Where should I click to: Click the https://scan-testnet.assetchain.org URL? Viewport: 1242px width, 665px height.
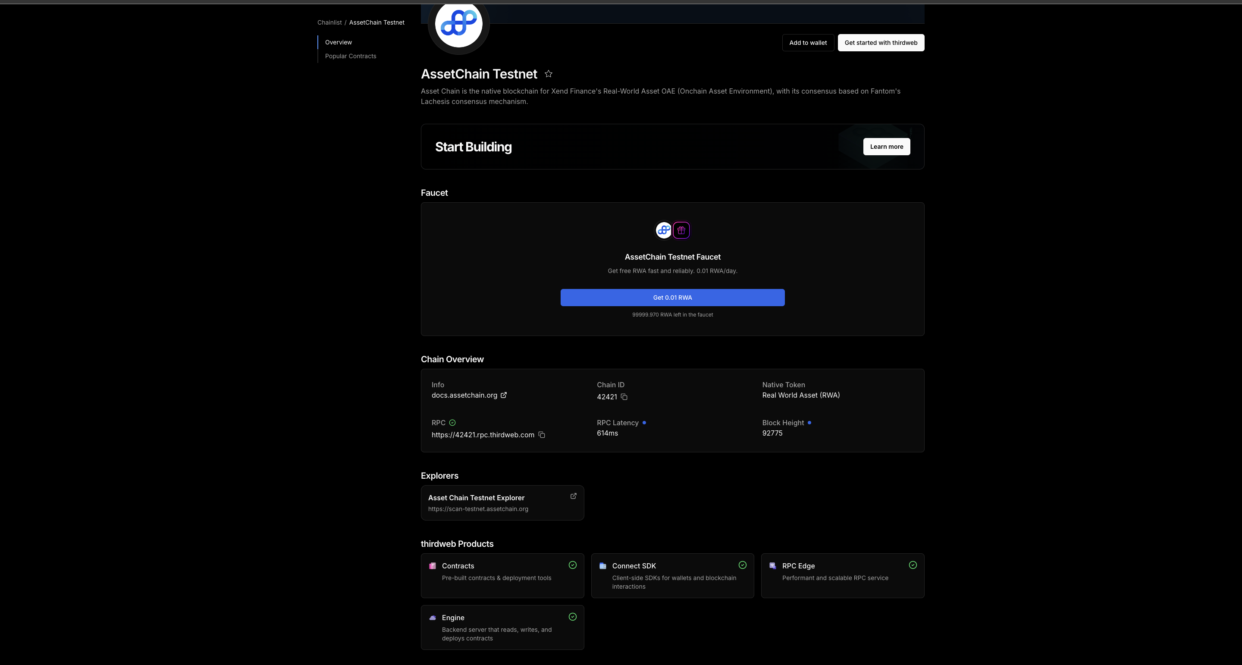pyautogui.click(x=478, y=509)
